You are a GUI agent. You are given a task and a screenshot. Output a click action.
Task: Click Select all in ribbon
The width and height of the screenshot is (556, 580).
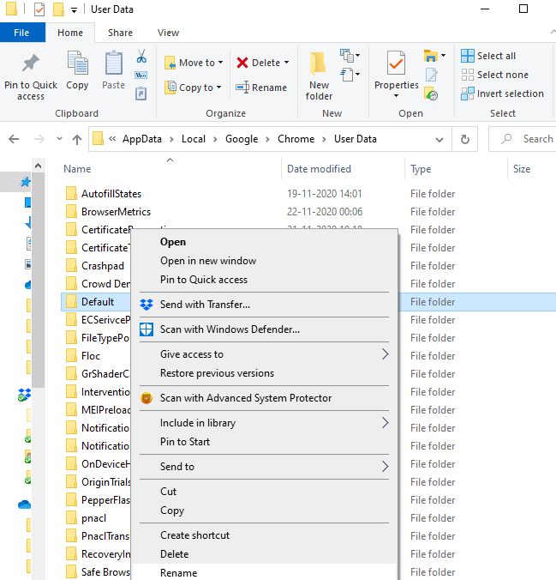[x=488, y=56]
